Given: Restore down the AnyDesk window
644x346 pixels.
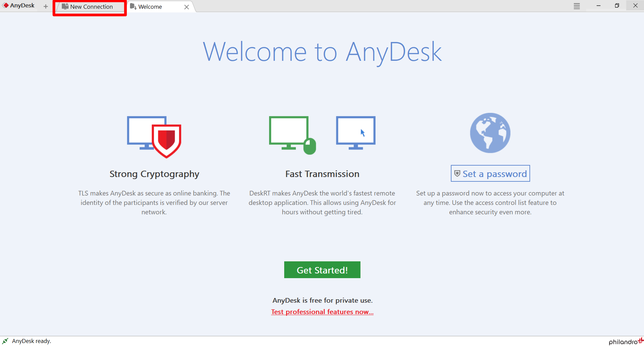Looking at the screenshot, I should pyautogui.click(x=617, y=6).
